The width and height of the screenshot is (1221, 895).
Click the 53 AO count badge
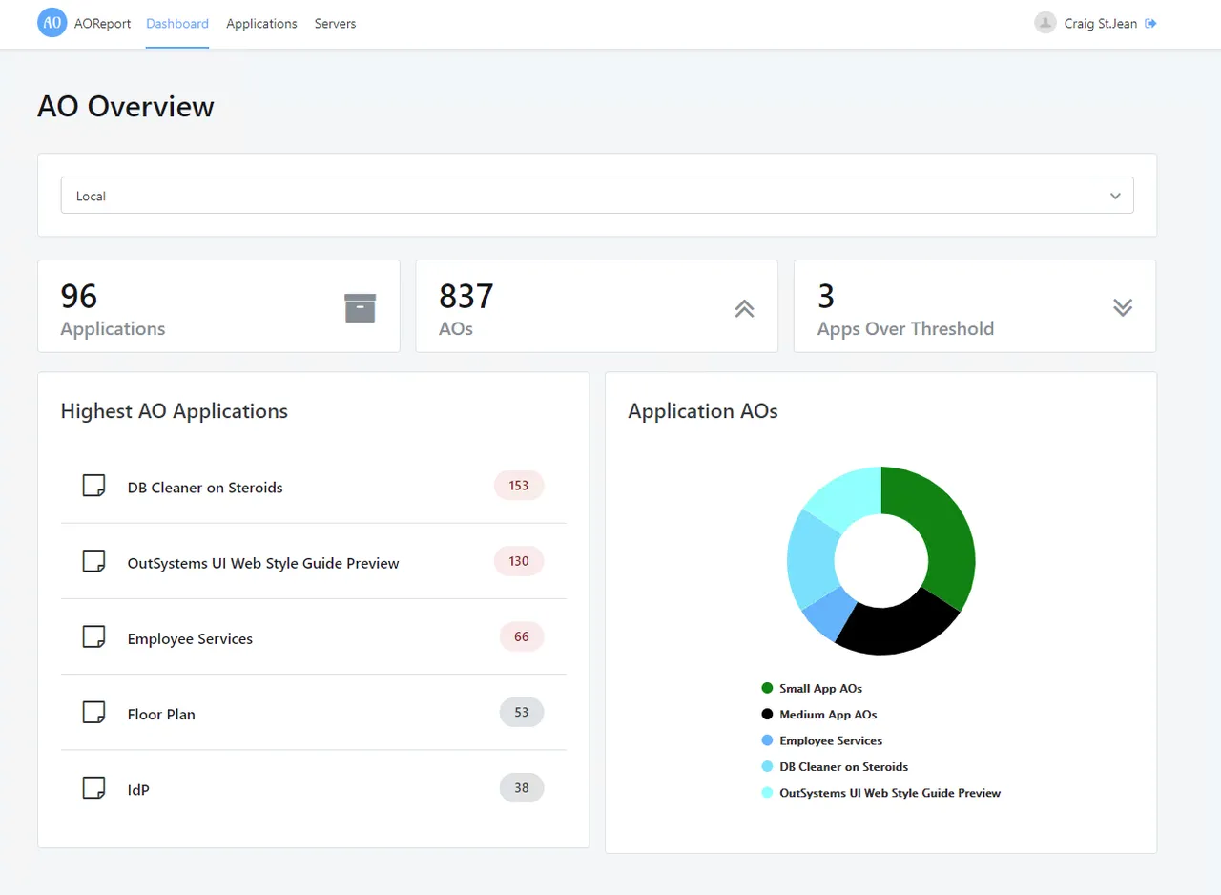coord(522,712)
